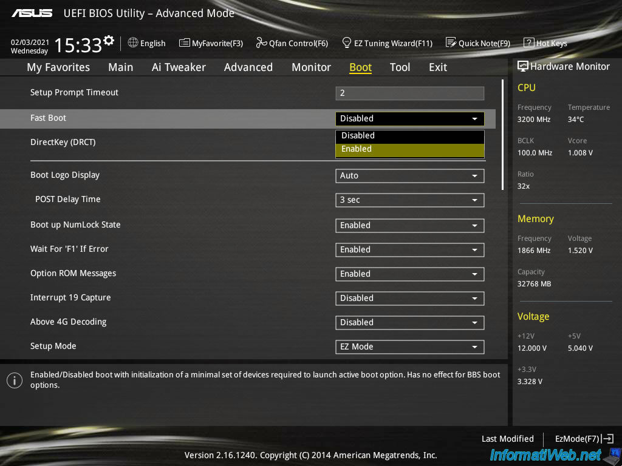The width and height of the screenshot is (622, 466).
Task: Select the Interrupt 19 Capture label
Action: (70, 297)
